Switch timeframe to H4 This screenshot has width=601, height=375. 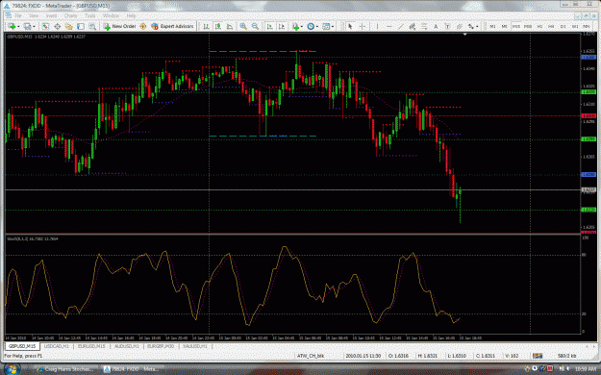551,27
